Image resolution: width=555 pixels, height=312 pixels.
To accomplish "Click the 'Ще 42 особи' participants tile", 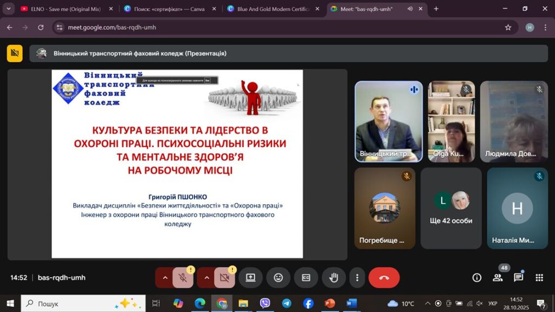I will coord(451,208).
